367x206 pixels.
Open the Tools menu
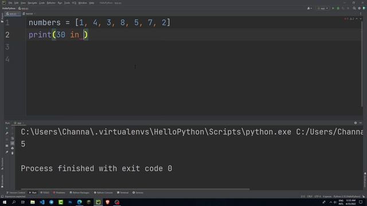point(67,3)
